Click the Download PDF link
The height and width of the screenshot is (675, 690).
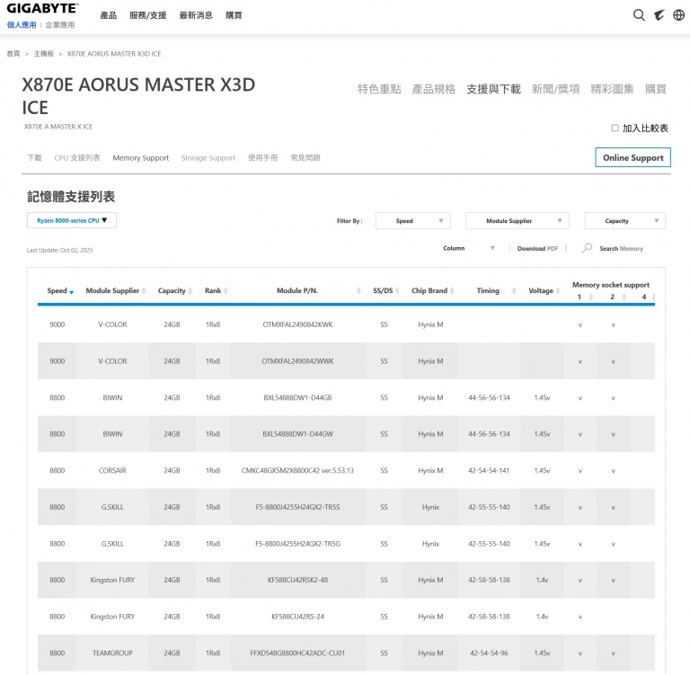(537, 249)
